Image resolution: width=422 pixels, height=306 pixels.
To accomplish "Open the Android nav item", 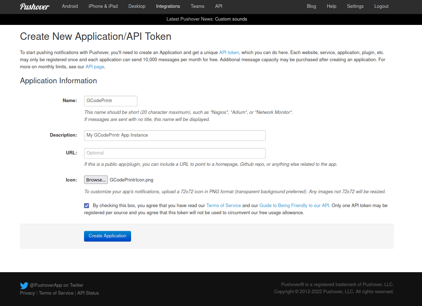I will pos(70,6).
